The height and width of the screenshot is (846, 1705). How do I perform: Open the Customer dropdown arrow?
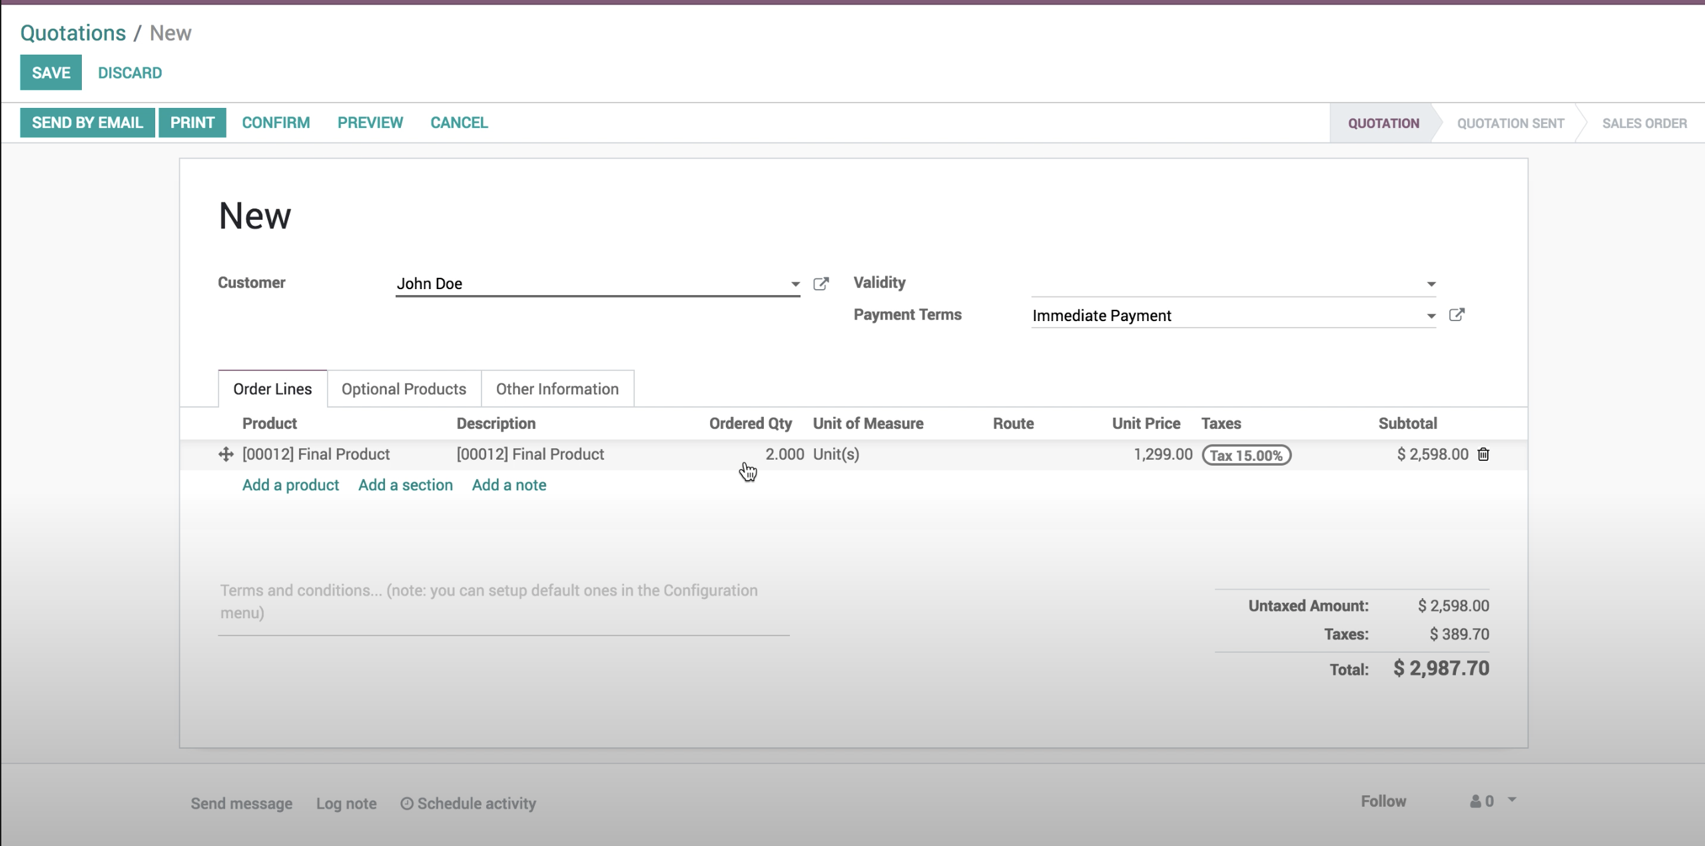[794, 284]
